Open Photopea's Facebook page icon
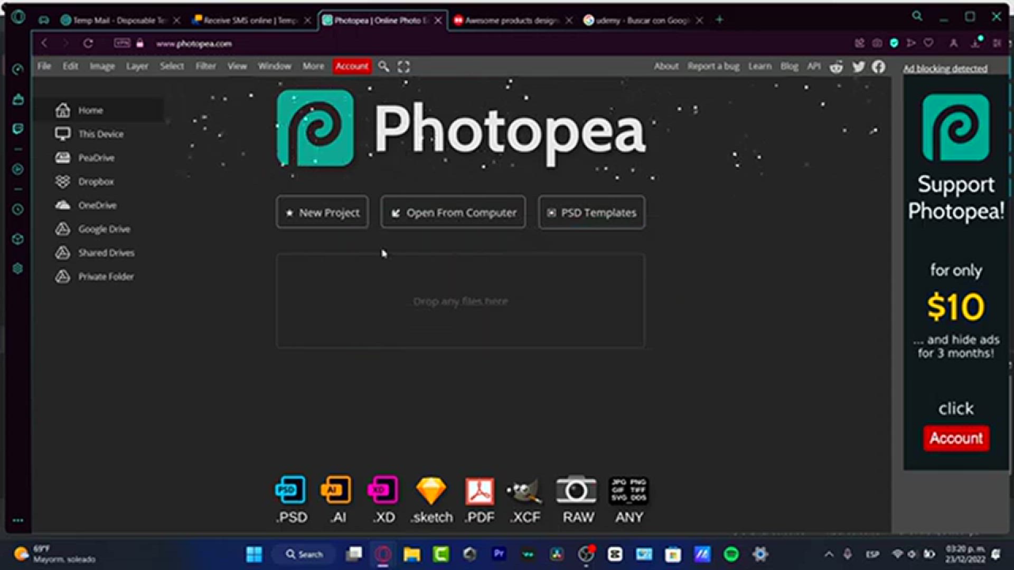 coord(879,67)
